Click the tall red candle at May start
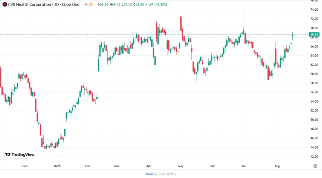This screenshot has width=322, height=178. click(x=181, y=24)
